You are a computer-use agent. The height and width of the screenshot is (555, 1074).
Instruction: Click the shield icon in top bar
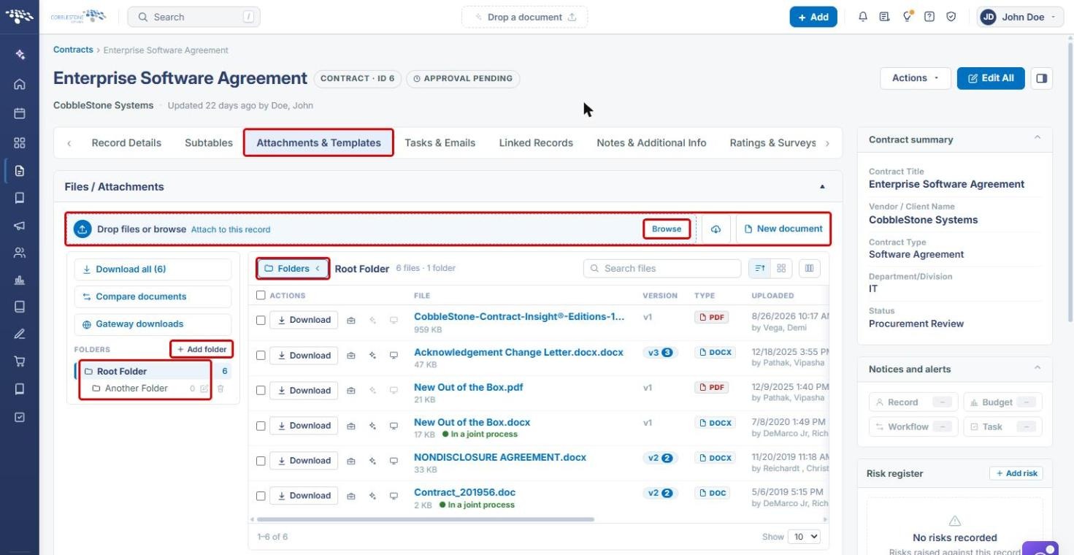[x=951, y=17]
